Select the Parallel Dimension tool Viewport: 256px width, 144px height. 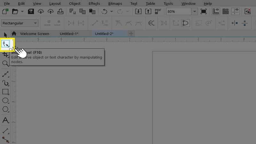(x=5, y=131)
